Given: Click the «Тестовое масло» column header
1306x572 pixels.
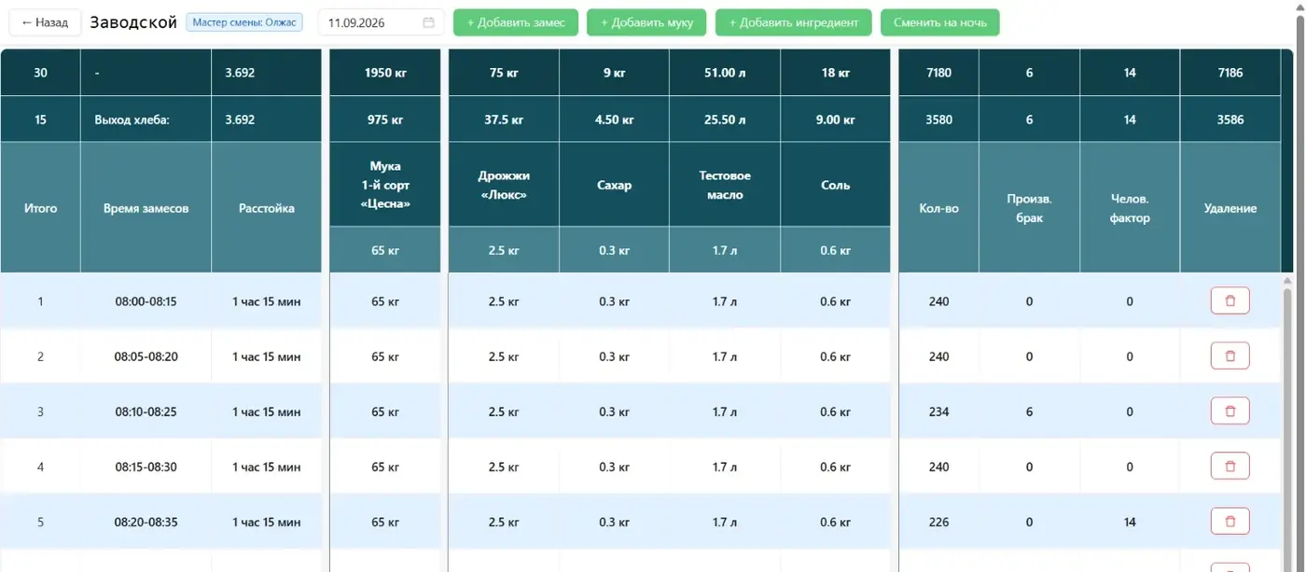Looking at the screenshot, I should 725,185.
